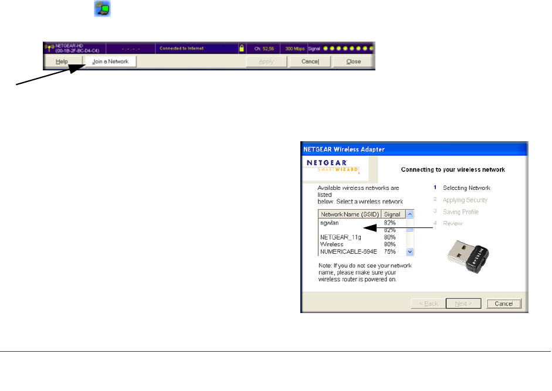Click the network list scroll down arrow
This screenshot has width=552, height=391.
click(x=410, y=251)
